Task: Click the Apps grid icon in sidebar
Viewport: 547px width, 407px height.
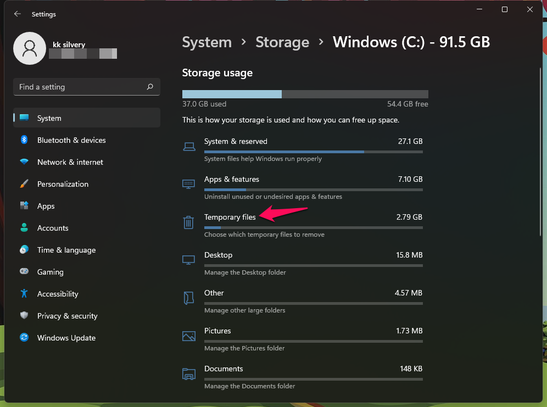Action: (x=24, y=206)
